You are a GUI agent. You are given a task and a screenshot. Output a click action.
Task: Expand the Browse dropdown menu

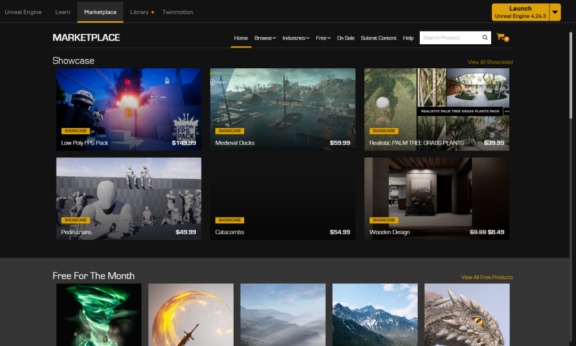[x=265, y=38]
